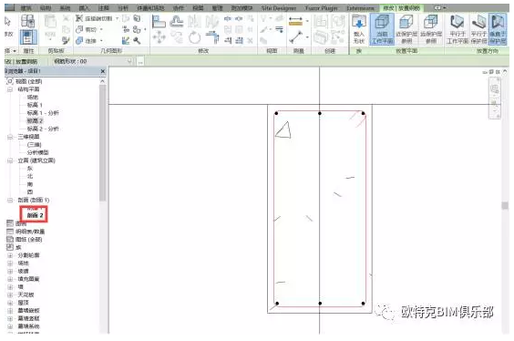Viewport: 514px width, 341px height.
Task: Open the 视图 (View) ribbon tab
Action: (x=198, y=8)
